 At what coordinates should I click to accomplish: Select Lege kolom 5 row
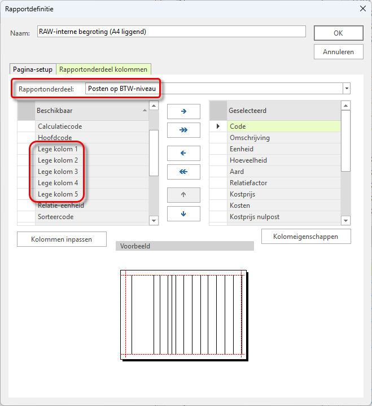tap(92, 194)
